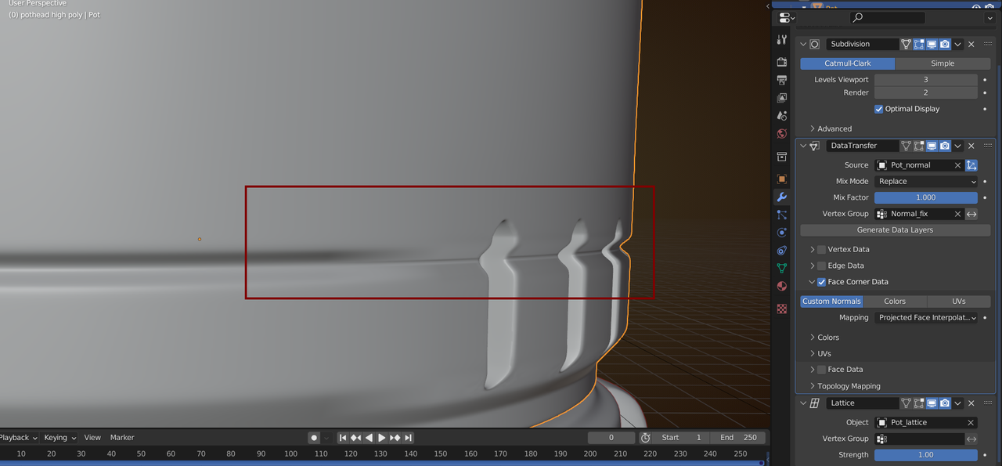The image size is (1002, 466).
Task: Expand the Advanced section under Subdivision
Action: point(831,128)
